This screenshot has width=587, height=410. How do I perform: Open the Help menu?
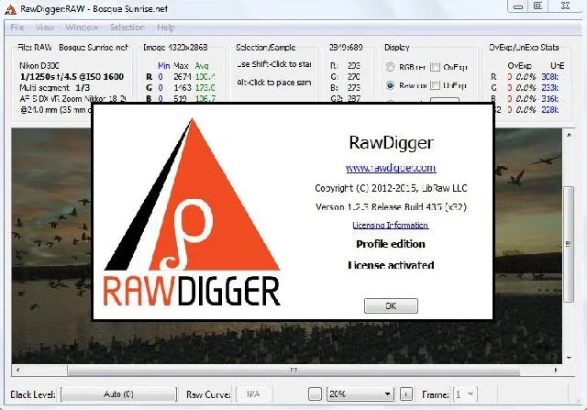click(x=165, y=28)
